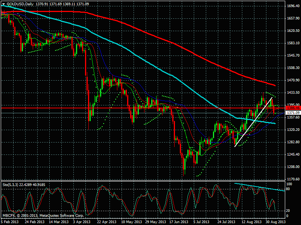Click the stochastic level 20 label
The height and width of the screenshot is (225, 301).
pyautogui.click(x=288, y=210)
